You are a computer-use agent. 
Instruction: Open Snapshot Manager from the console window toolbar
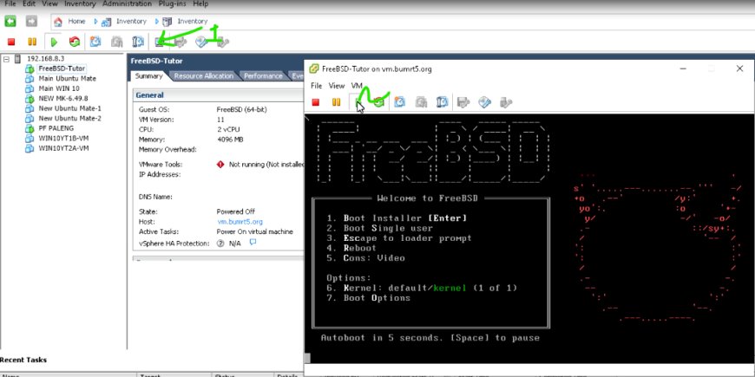click(442, 102)
